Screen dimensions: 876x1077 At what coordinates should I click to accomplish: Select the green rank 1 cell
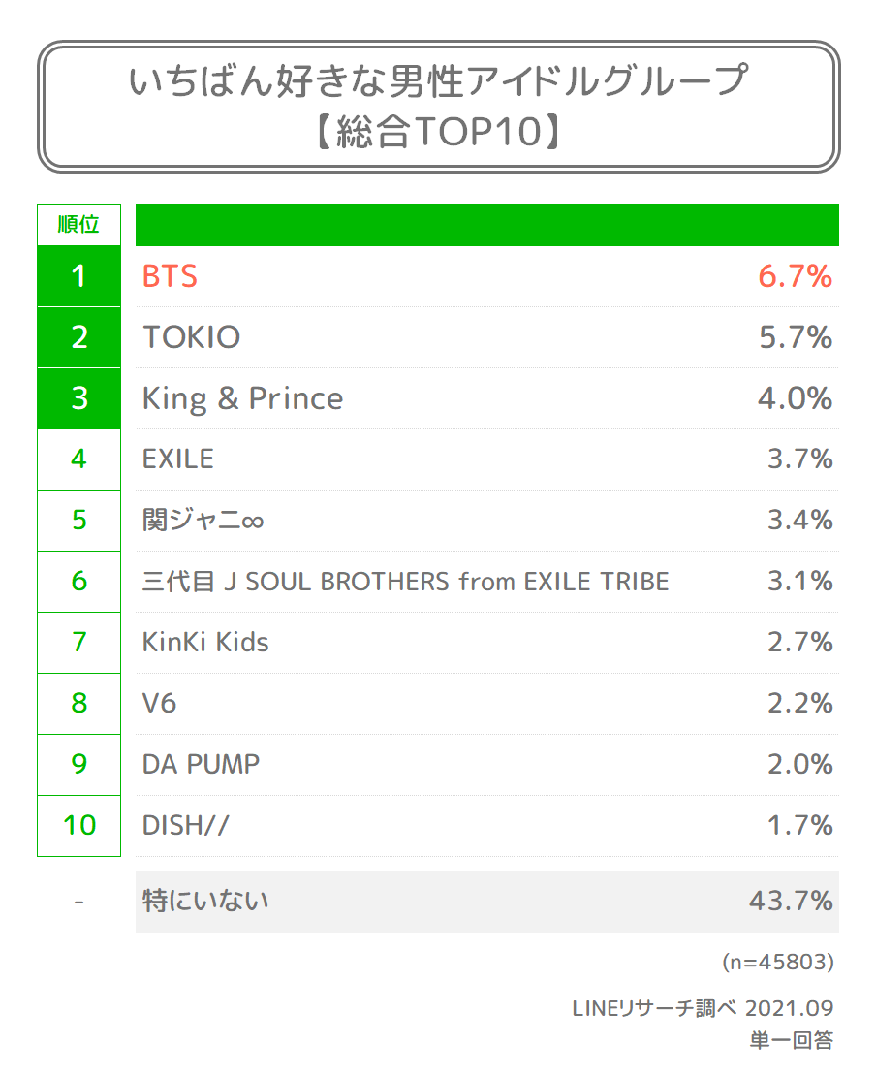[78, 277]
